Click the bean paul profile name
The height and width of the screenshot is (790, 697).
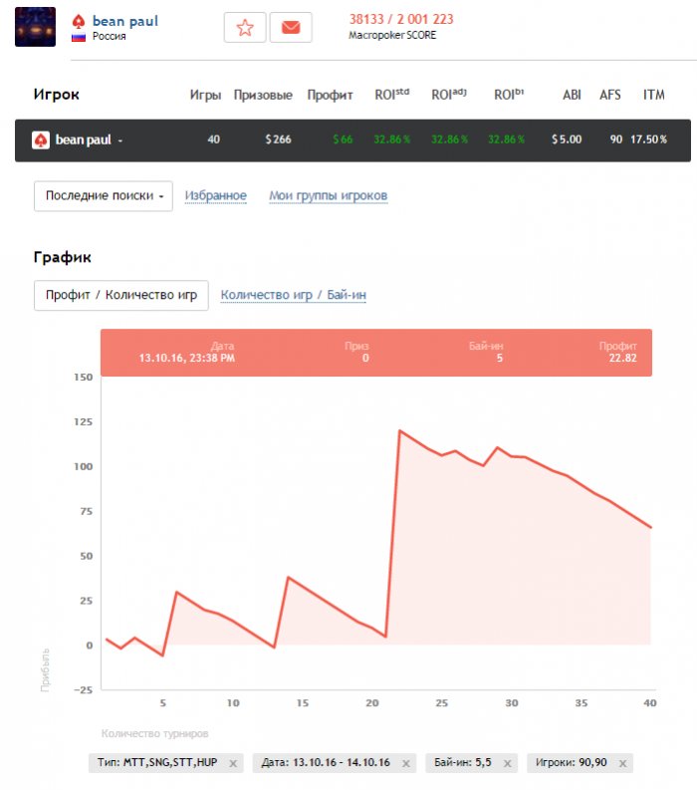[x=124, y=21]
